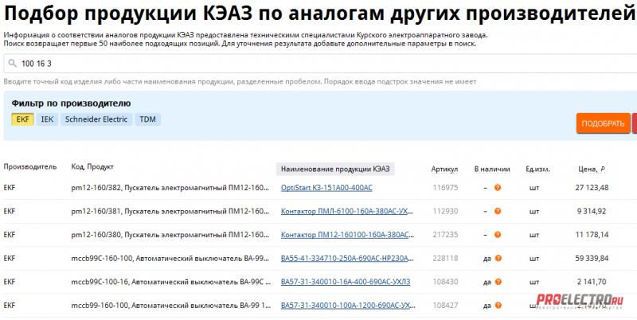Click the Цена column header
The height and width of the screenshot is (320, 637).
click(x=591, y=170)
